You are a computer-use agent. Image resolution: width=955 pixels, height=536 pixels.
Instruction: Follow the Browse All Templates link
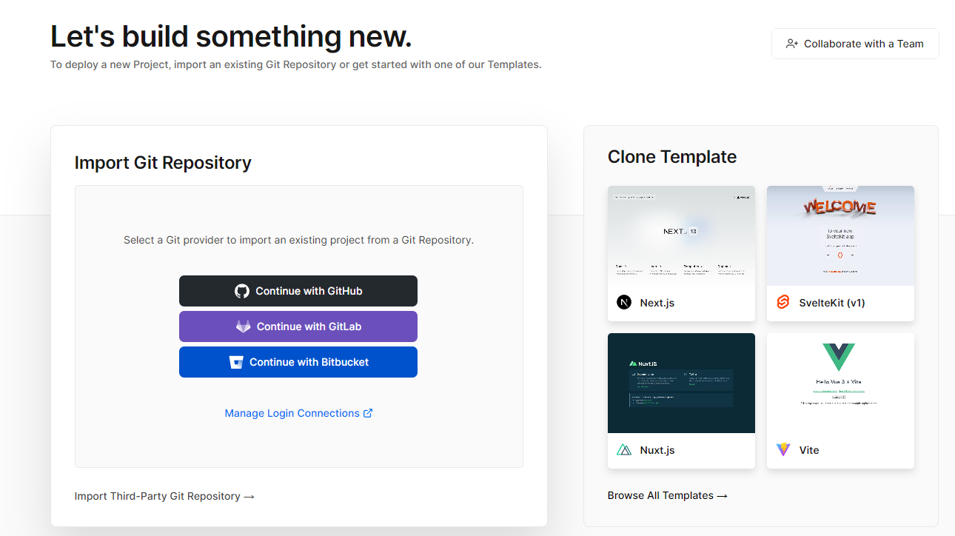click(x=667, y=495)
